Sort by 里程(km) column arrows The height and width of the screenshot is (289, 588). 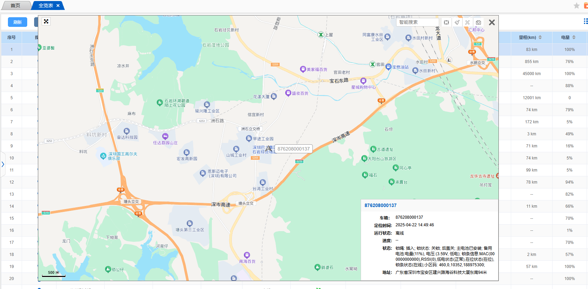coord(540,37)
